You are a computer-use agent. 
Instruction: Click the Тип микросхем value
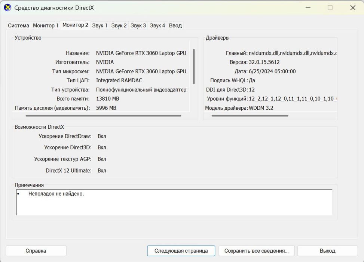[x=141, y=71]
